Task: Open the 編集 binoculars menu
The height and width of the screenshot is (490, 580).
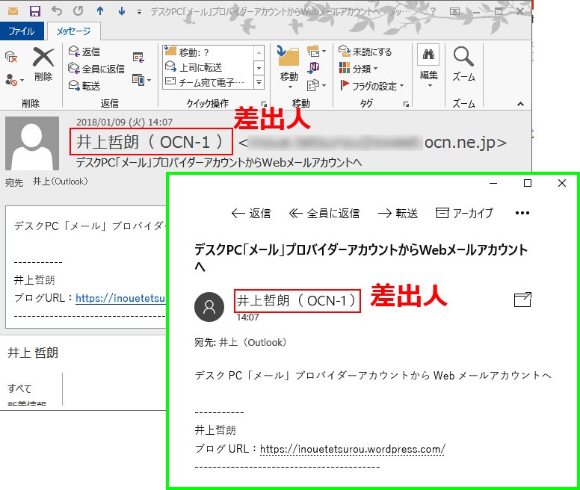Action: [x=429, y=66]
